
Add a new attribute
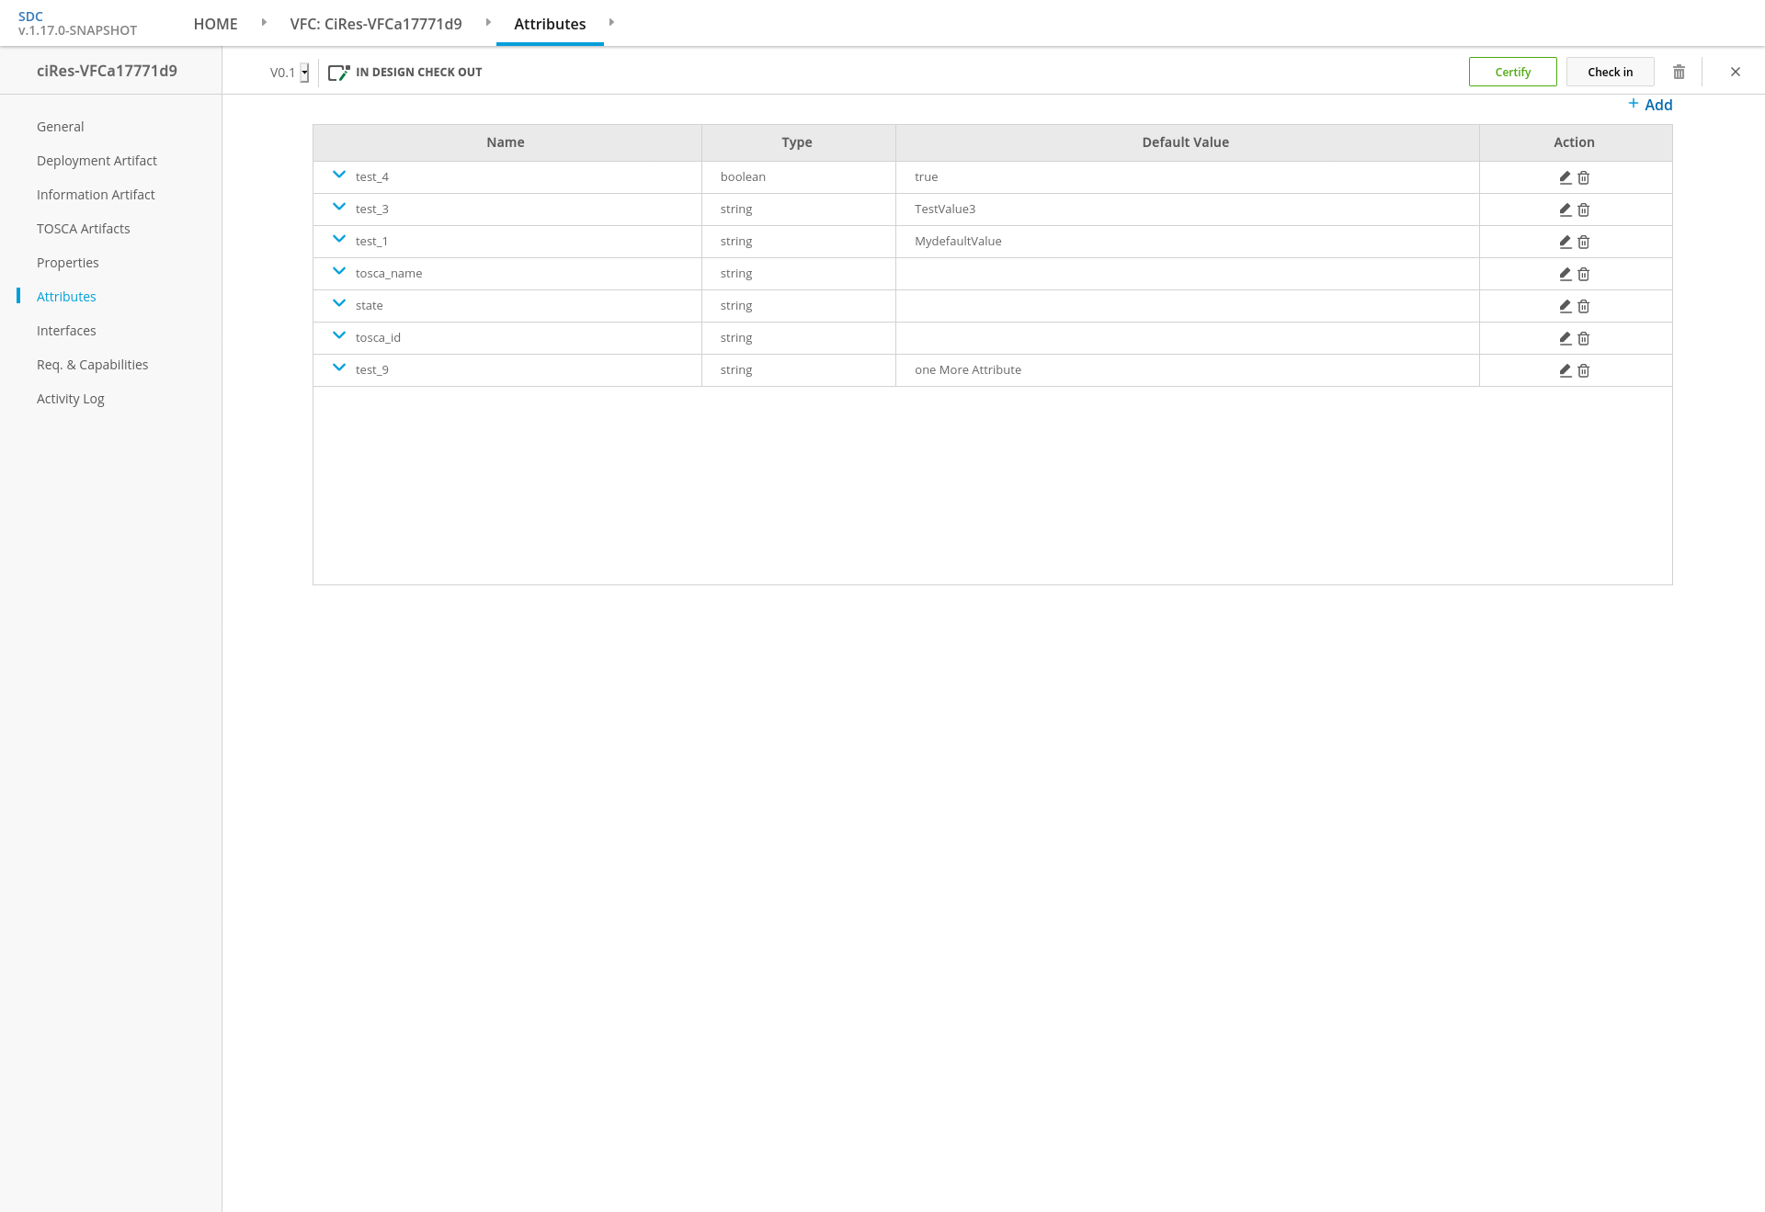point(1650,105)
